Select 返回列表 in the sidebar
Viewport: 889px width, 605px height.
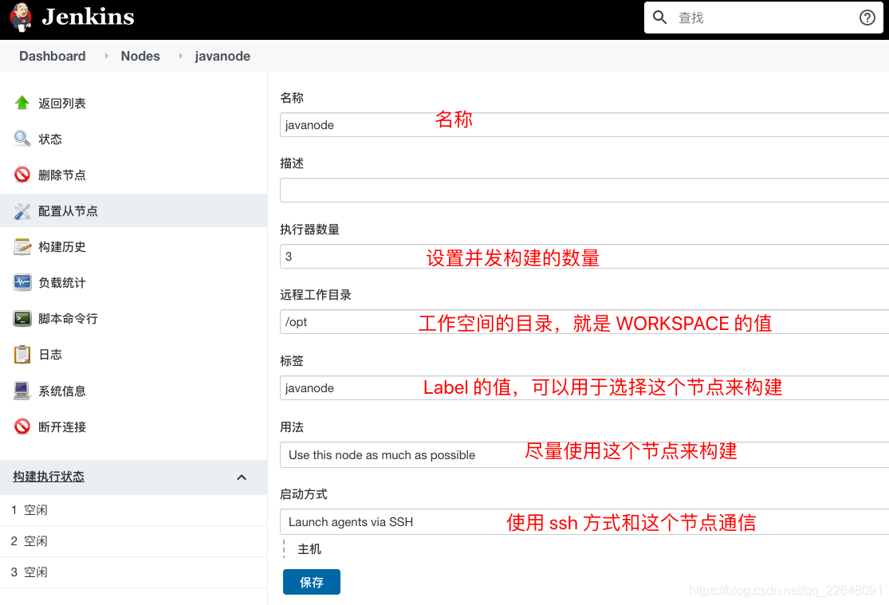(x=62, y=103)
